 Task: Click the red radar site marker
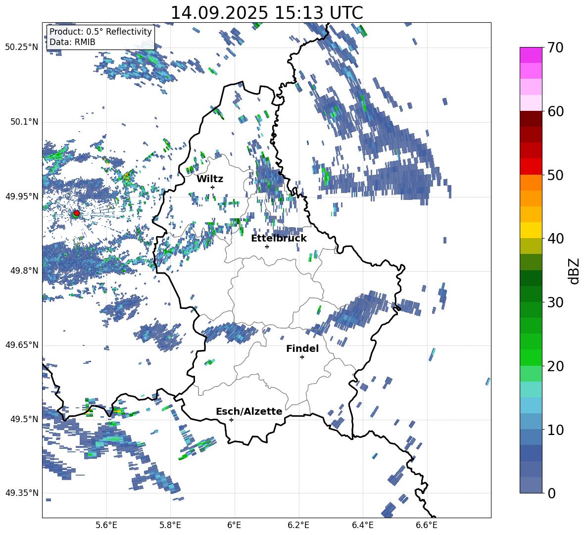pyautogui.click(x=77, y=213)
